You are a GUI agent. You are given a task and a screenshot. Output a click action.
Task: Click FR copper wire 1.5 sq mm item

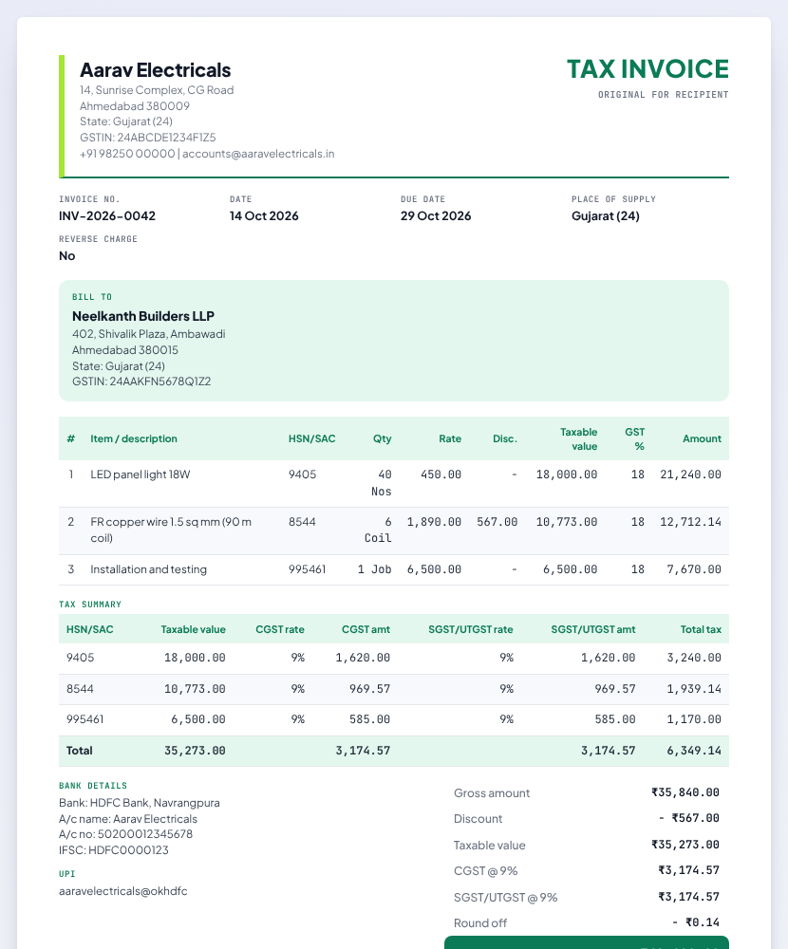(x=171, y=530)
